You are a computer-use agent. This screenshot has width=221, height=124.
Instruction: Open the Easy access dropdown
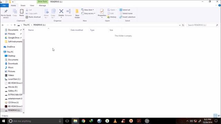click(88, 13)
